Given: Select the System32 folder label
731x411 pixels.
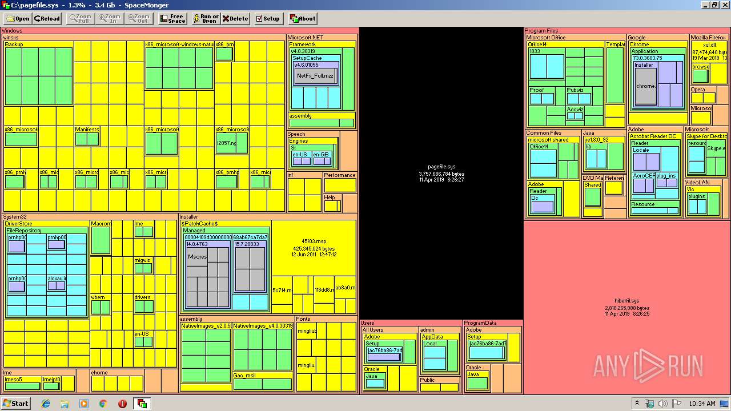Looking at the screenshot, I should 15,217.
